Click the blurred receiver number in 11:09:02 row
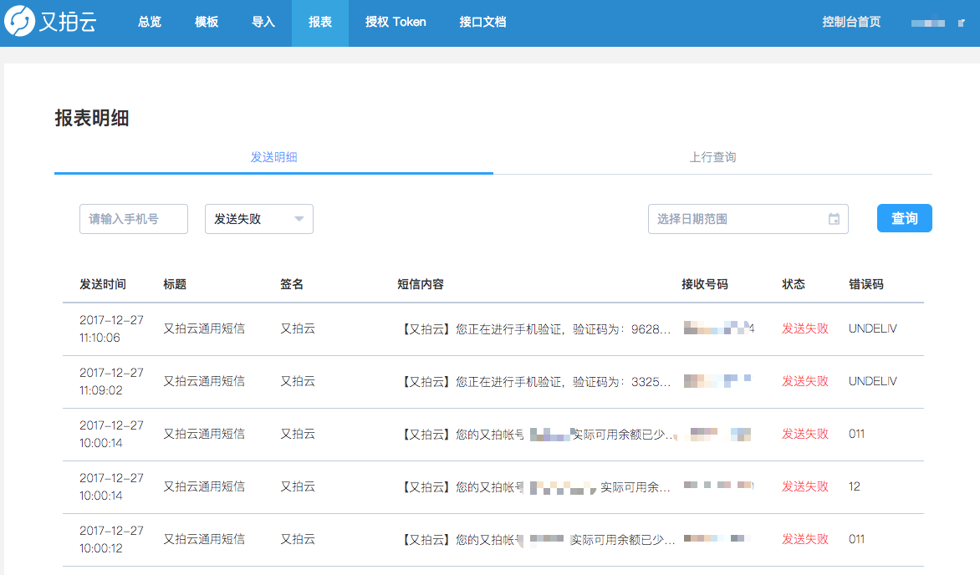 (x=717, y=380)
